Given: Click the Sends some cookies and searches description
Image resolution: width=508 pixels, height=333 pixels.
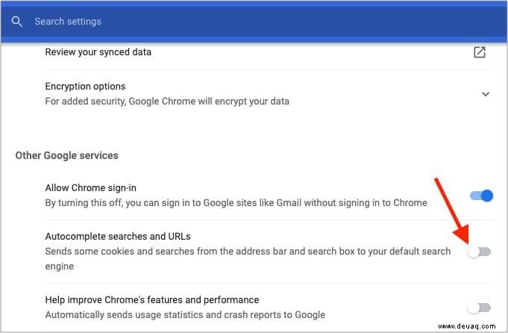Looking at the screenshot, I should point(248,259).
